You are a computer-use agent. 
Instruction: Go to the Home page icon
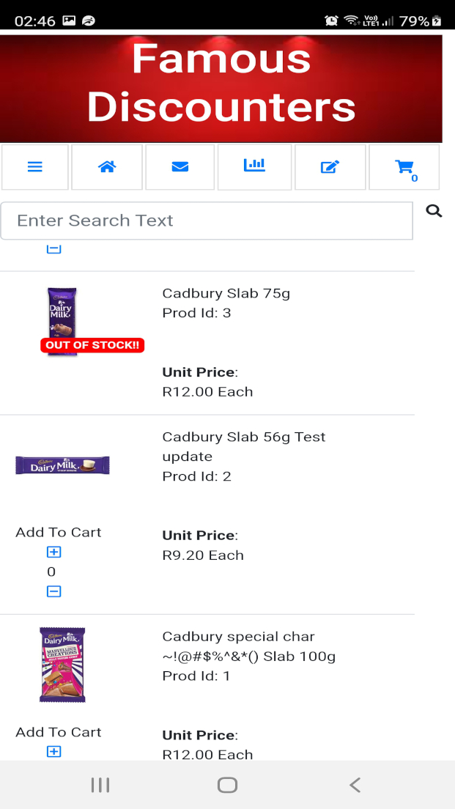coord(107,167)
